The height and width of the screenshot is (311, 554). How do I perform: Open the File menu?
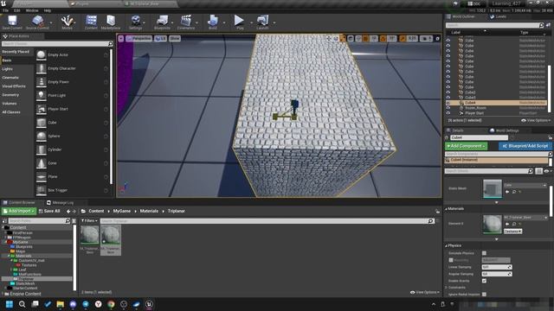click(5, 10)
